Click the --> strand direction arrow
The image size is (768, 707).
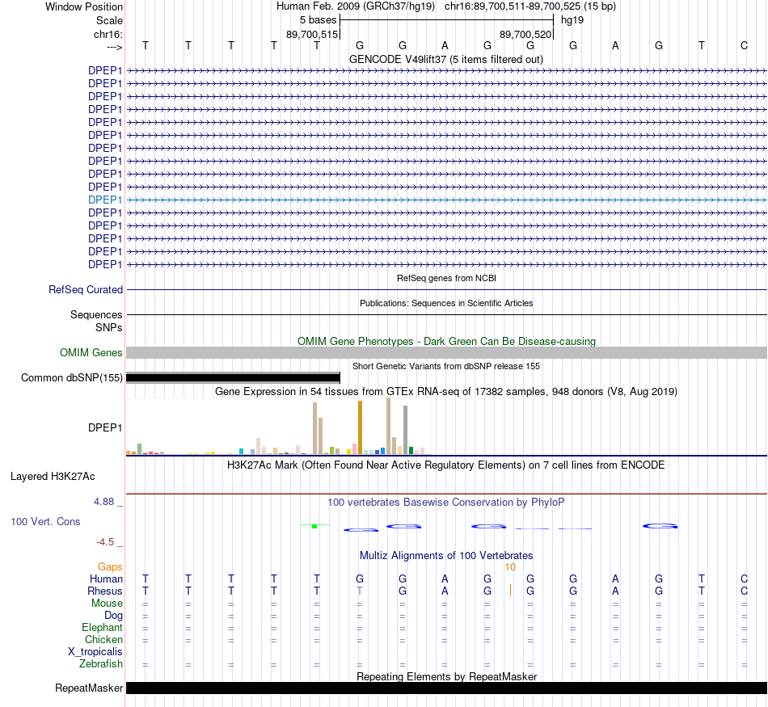click(x=115, y=47)
